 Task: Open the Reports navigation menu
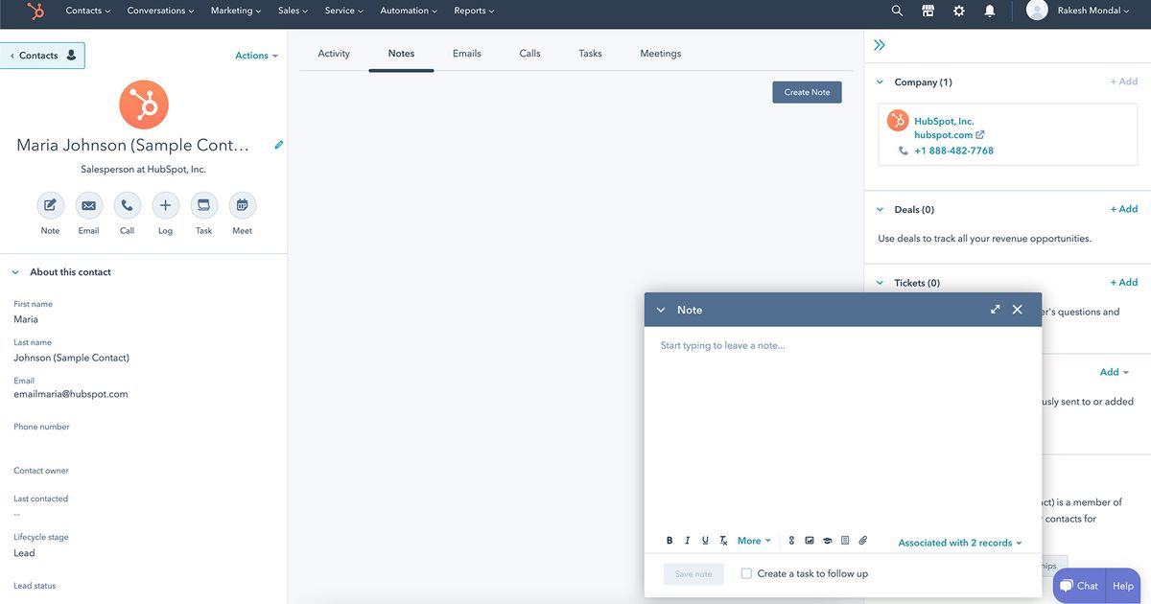474,11
